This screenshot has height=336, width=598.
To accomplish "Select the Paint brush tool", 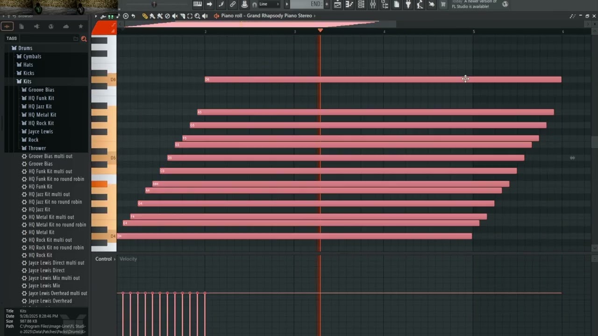I will tap(152, 16).
